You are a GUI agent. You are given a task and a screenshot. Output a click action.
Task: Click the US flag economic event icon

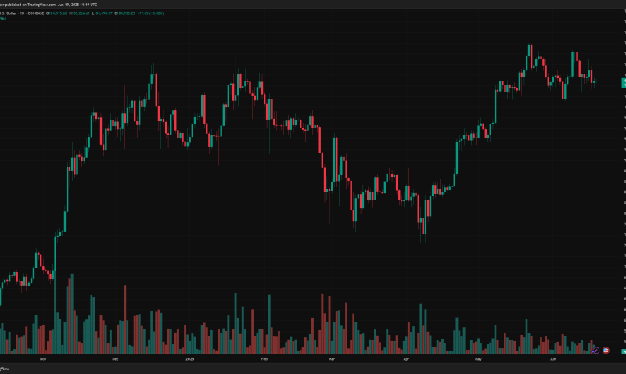pyautogui.click(x=606, y=351)
